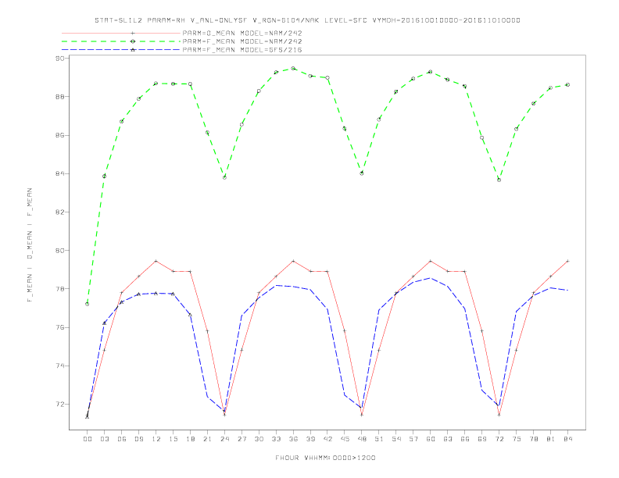This screenshot has height=478, width=619.
Task: Click x-axis forecast hour label 24
Action: (x=224, y=439)
